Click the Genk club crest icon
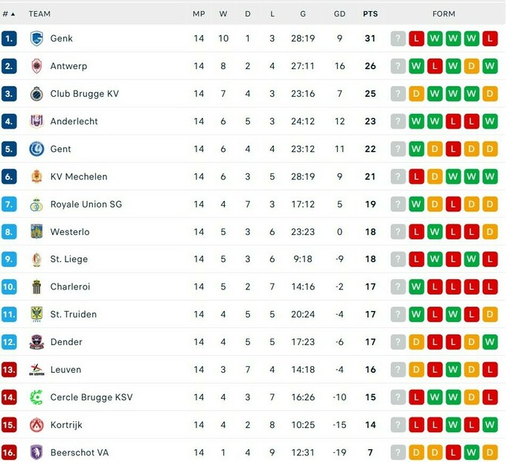This screenshot has height=462, width=506. (36, 39)
